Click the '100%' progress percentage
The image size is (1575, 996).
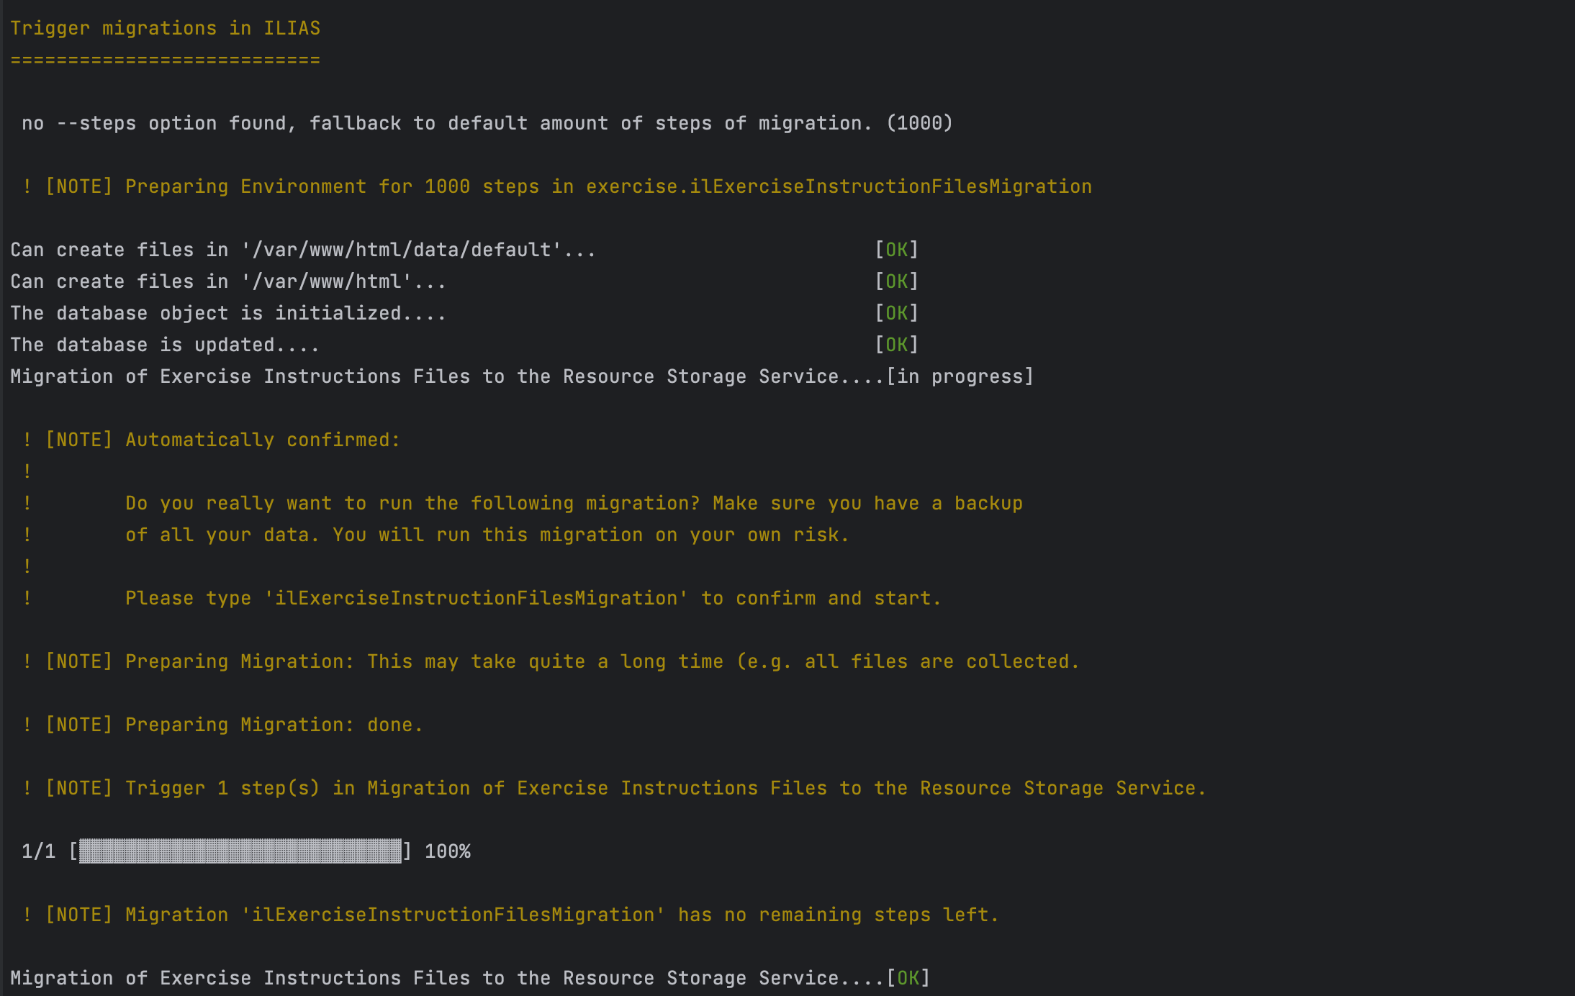click(x=447, y=851)
